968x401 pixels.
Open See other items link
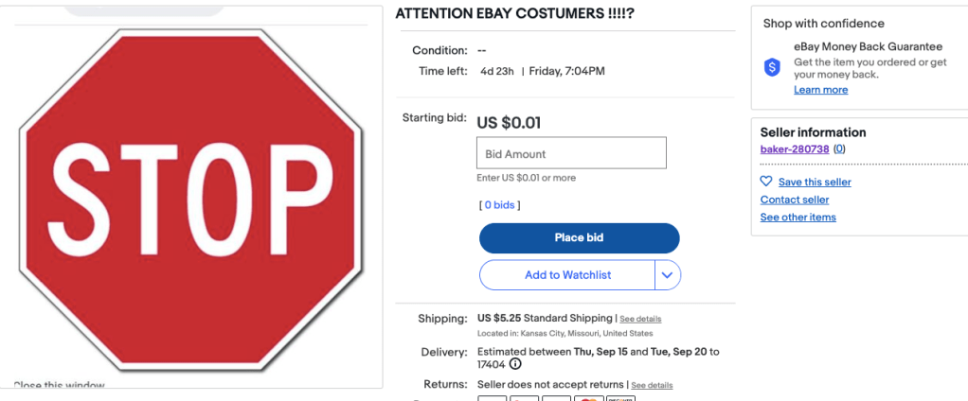[798, 218]
